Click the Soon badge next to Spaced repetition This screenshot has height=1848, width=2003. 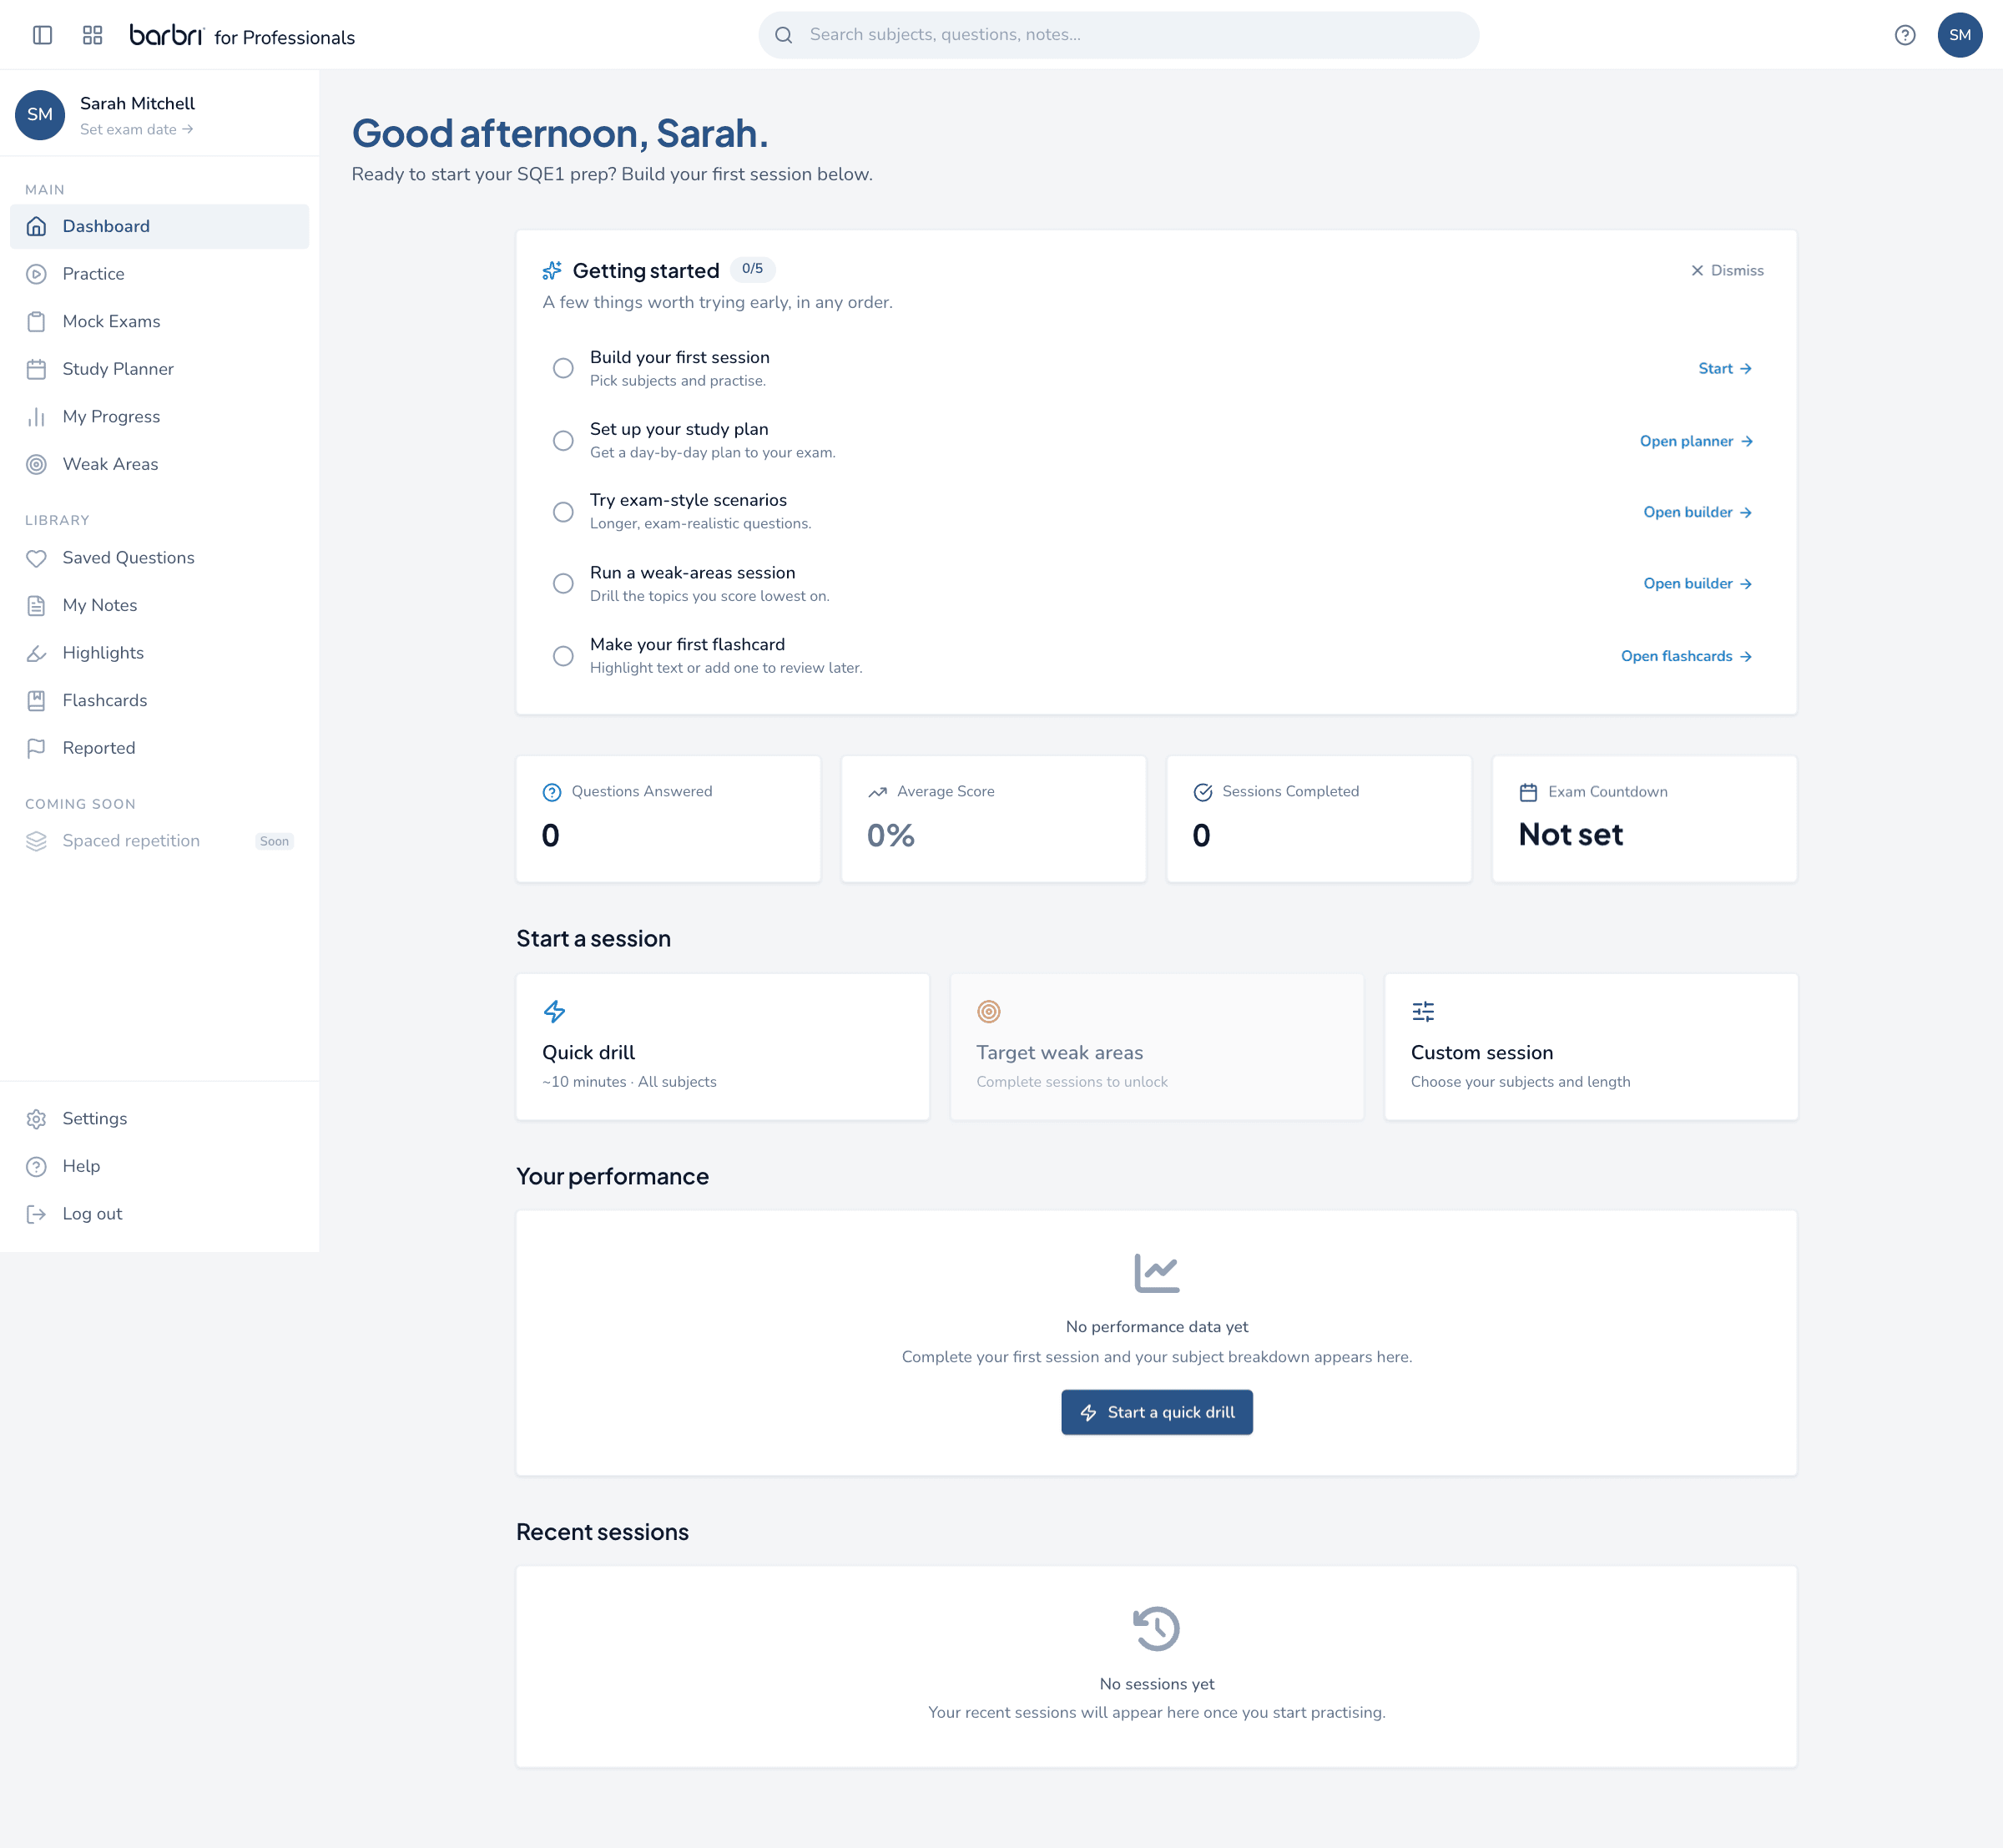point(274,841)
